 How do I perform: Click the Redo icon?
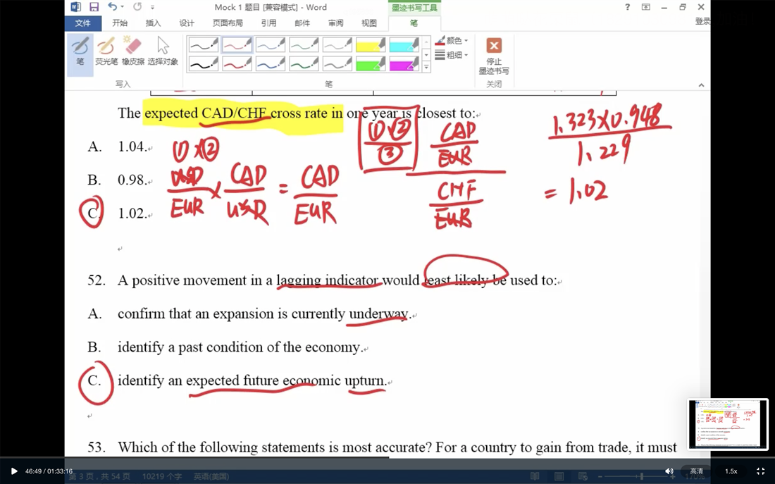click(x=137, y=7)
